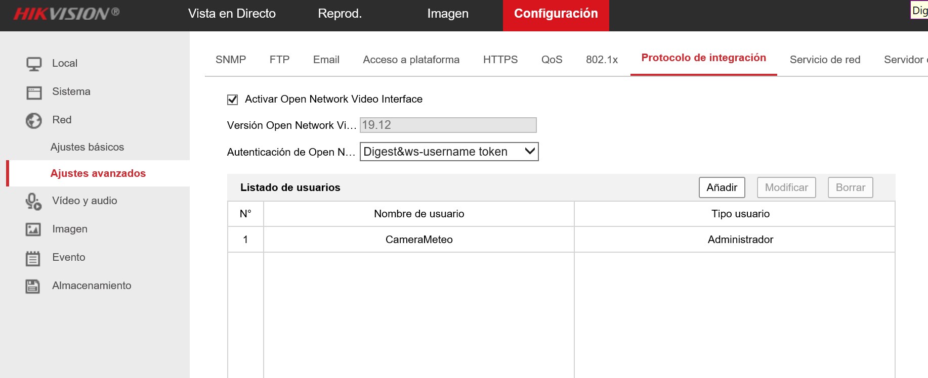The width and height of the screenshot is (928, 378).
Task: Open Ajustes básicos under Red
Action: click(x=87, y=147)
